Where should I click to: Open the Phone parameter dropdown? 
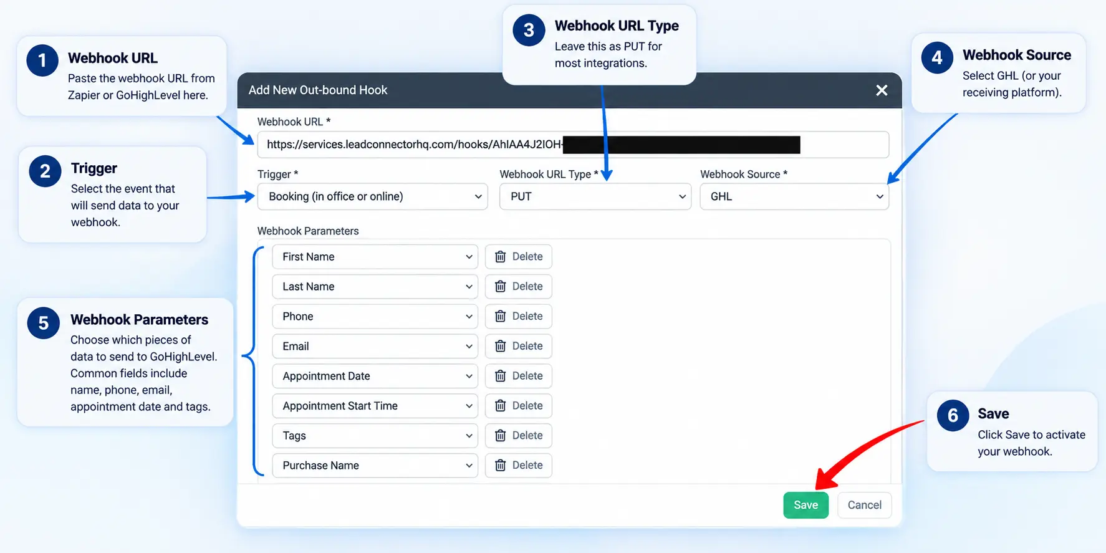pos(375,317)
